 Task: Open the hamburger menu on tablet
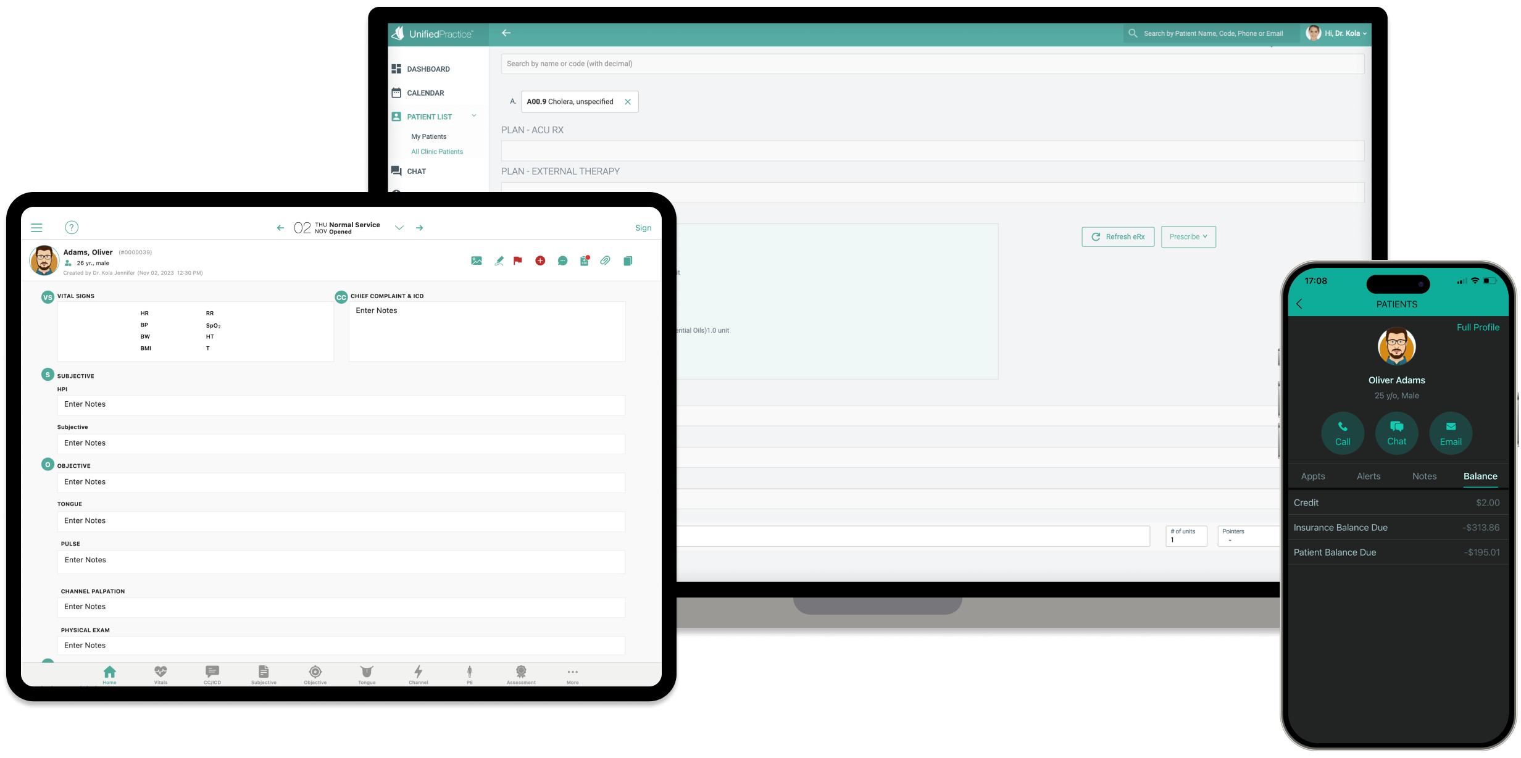(x=37, y=228)
